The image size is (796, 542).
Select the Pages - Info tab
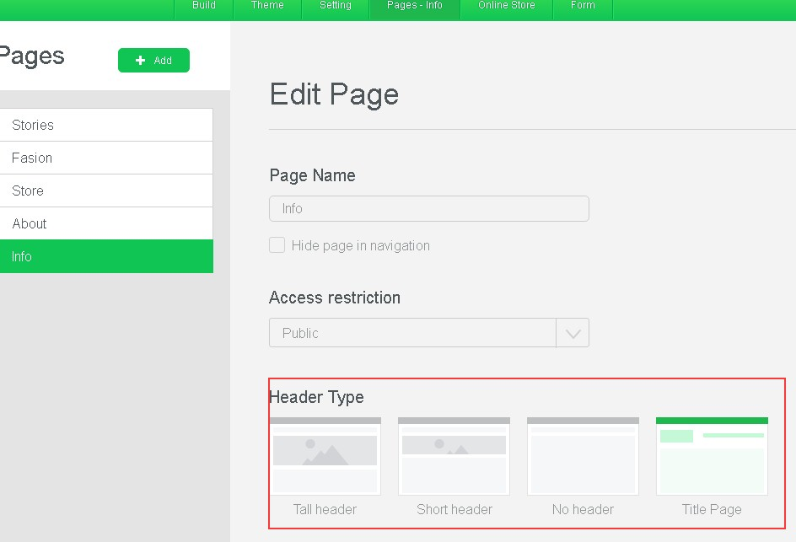click(415, 7)
